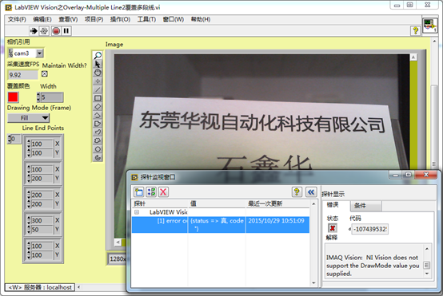Switch to the 条件 tab
The height and width of the screenshot is (296, 443).
(x=366, y=206)
